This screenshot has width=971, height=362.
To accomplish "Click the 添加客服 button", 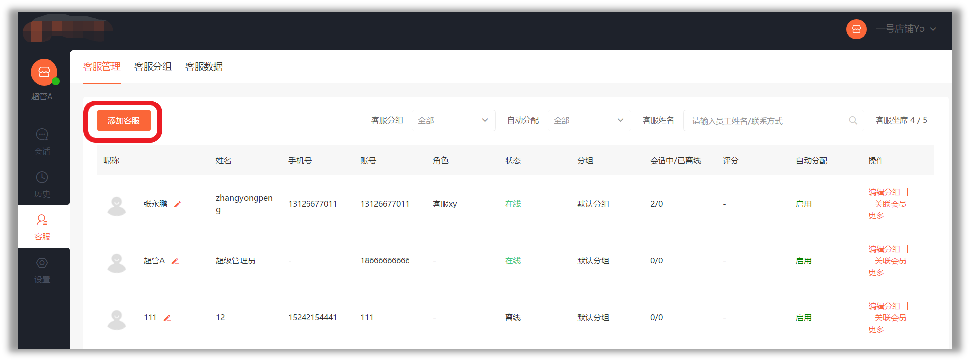I will pyautogui.click(x=124, y=121).
